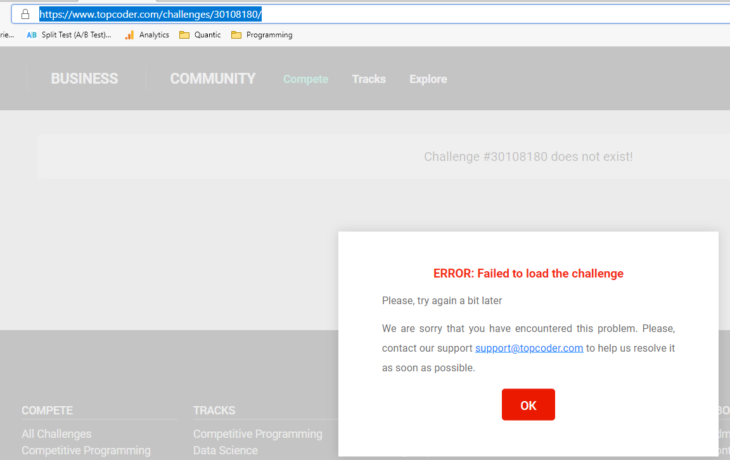
Task: Open the Split Test (A/B Test) bookmark
Action: click(x=69, y=35)
